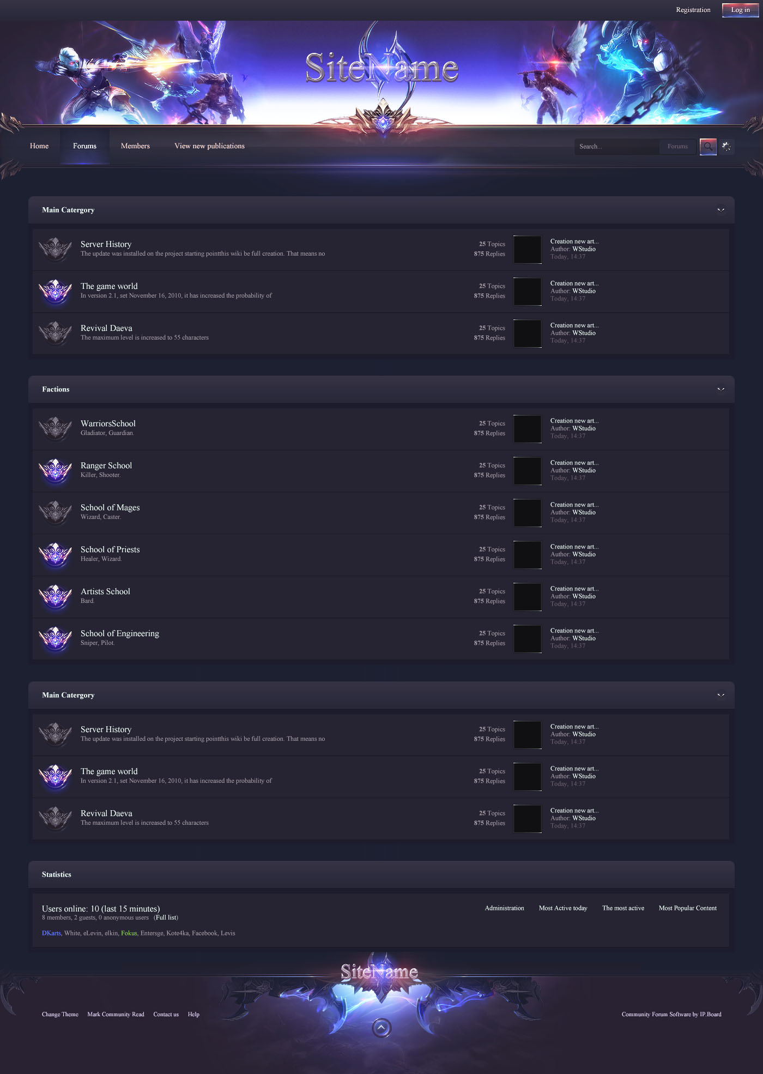
Task: Click the School of Mages crest icon
Action: click(x=55, y=512)
